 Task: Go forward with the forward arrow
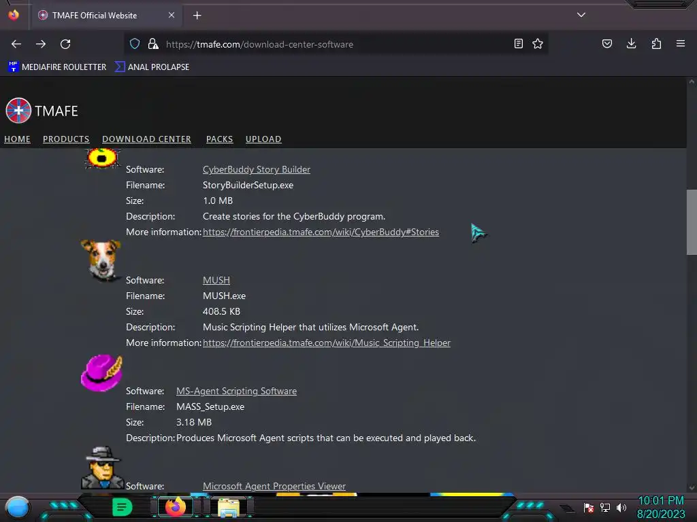point(41,44)
